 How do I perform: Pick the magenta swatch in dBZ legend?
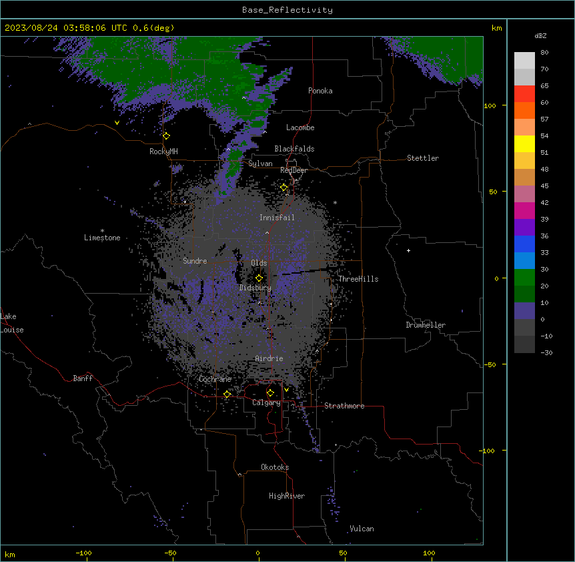click(524, 210)
